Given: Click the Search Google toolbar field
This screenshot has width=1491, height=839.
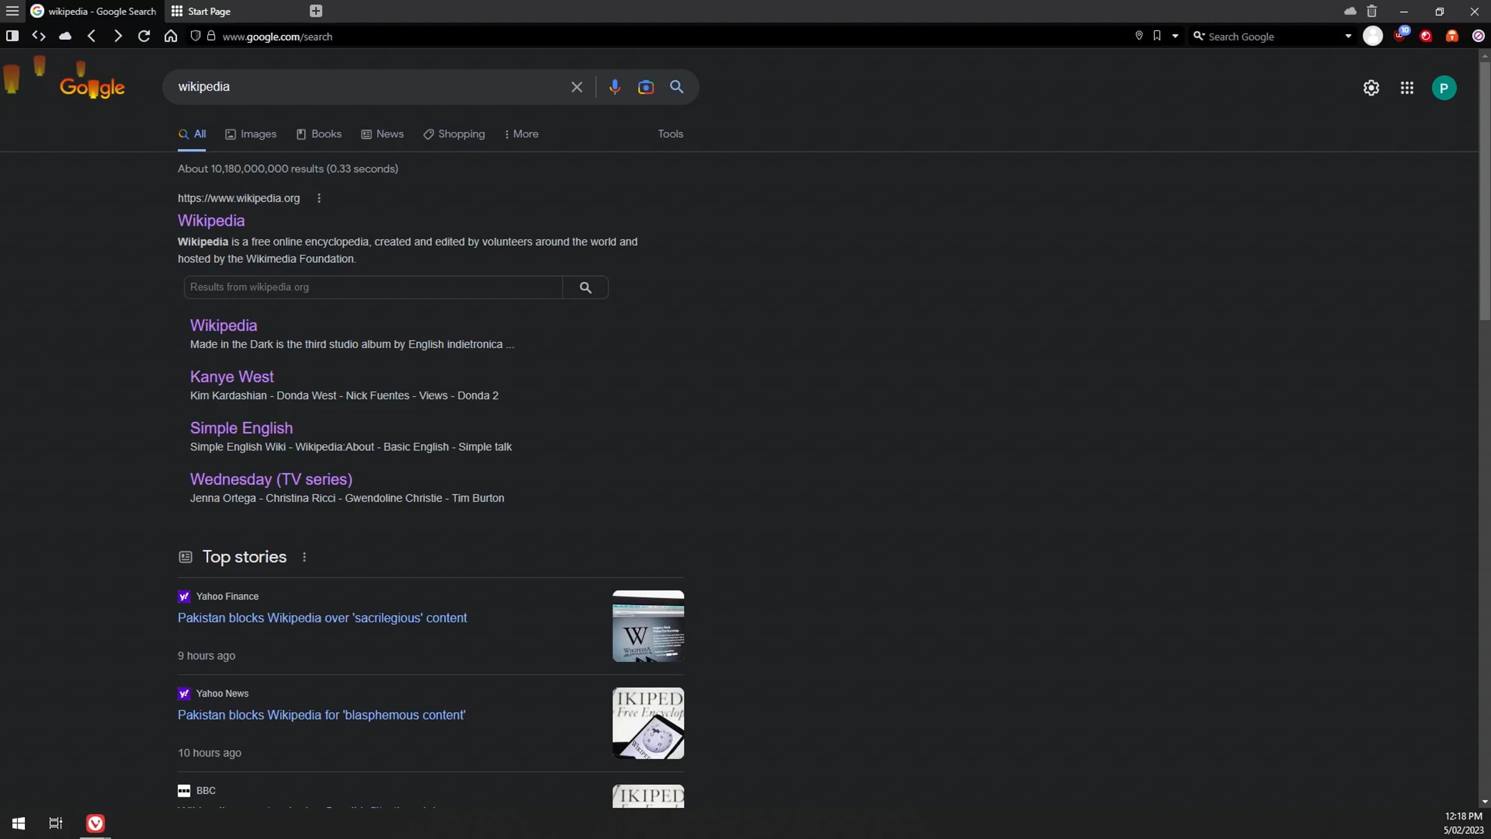Looking at the screenshot, I should (1274, 37).
